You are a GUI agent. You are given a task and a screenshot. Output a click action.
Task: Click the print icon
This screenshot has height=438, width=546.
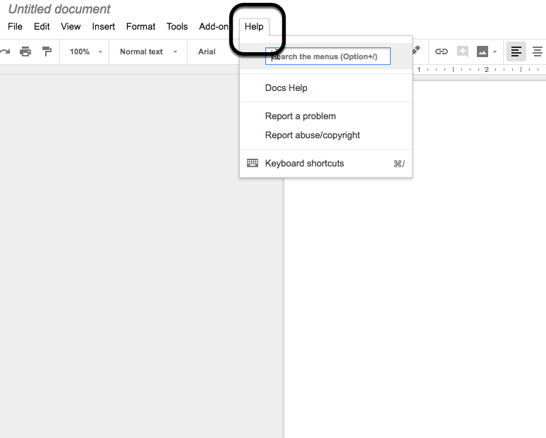tap(25, 51)
